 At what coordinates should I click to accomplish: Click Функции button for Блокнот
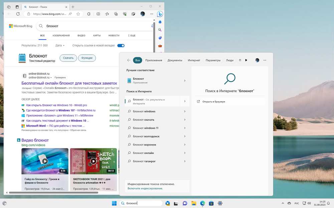click(87, 58)
